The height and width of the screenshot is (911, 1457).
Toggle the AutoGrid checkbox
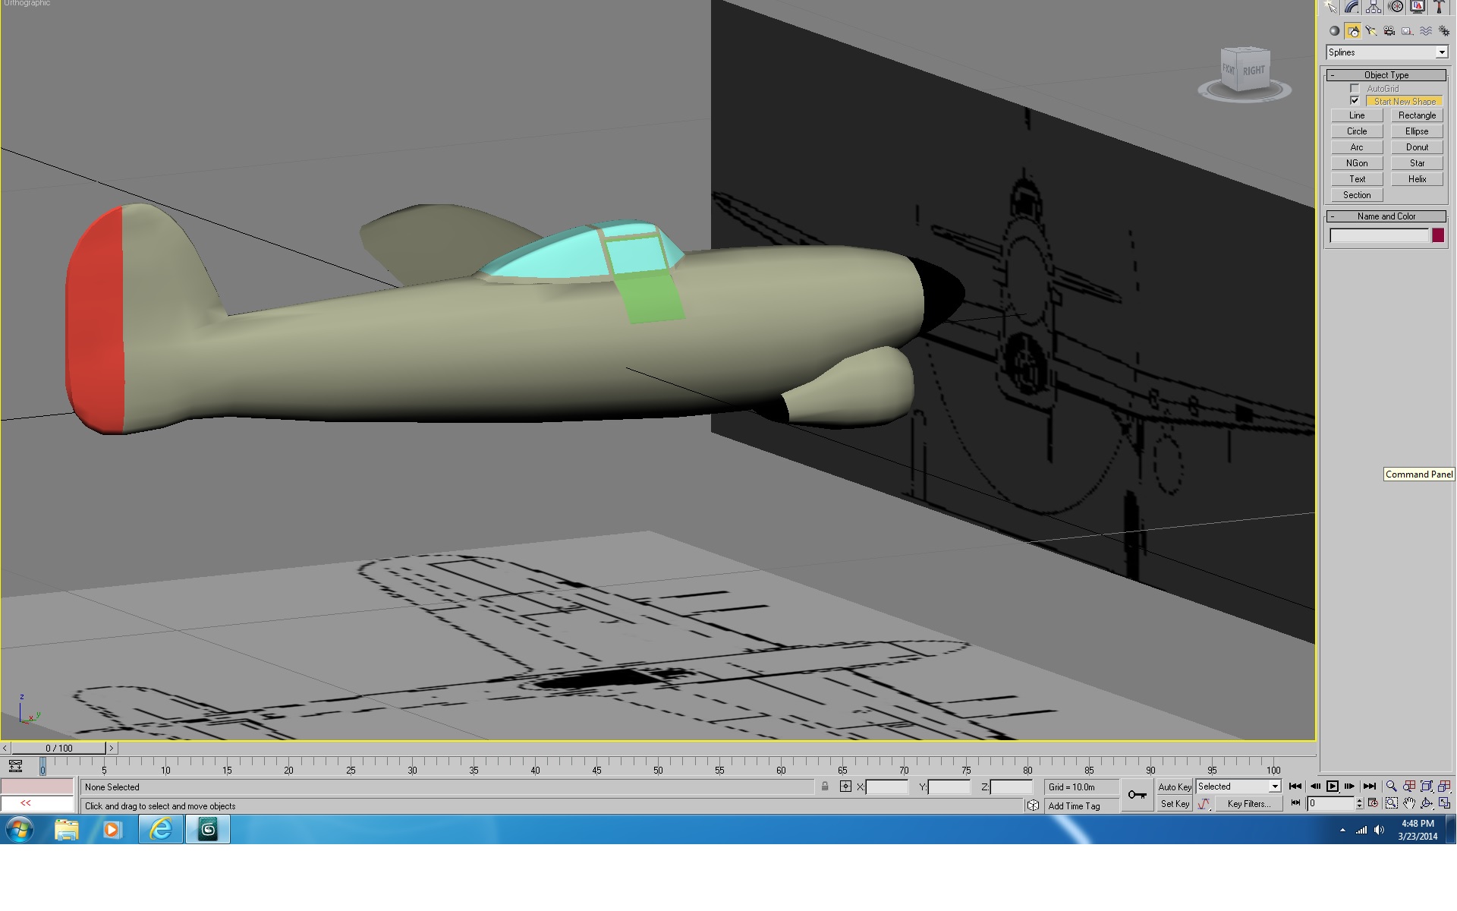click(1355, 89)
